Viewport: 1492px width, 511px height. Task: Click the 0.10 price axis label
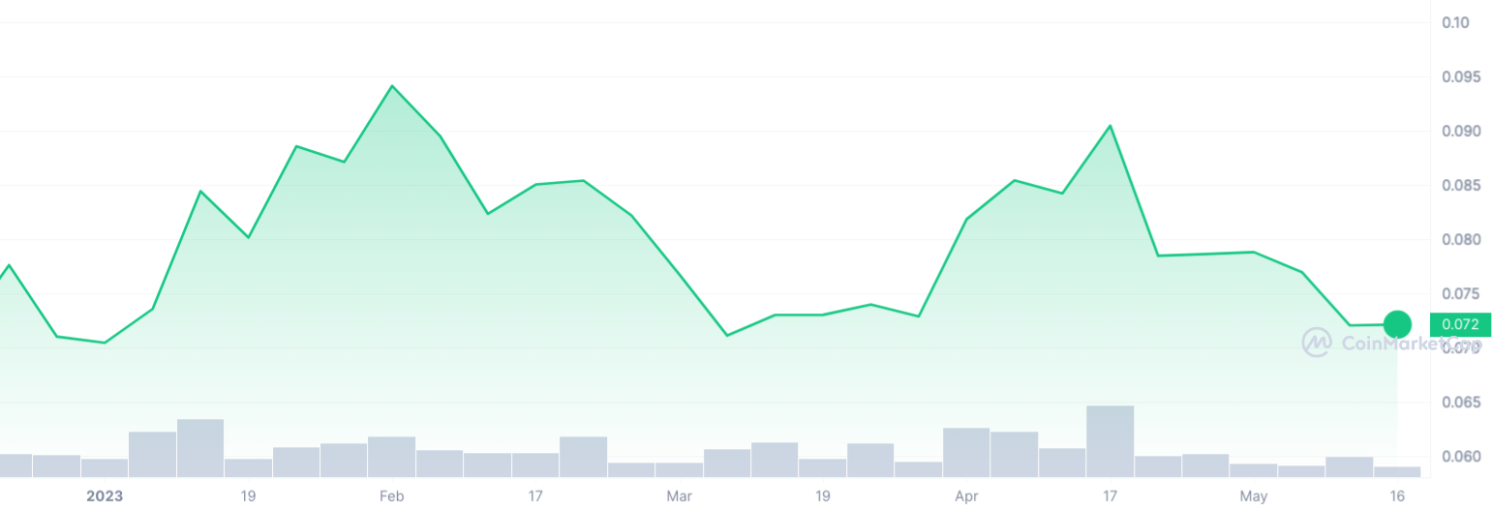click(x=1455, y=22)
